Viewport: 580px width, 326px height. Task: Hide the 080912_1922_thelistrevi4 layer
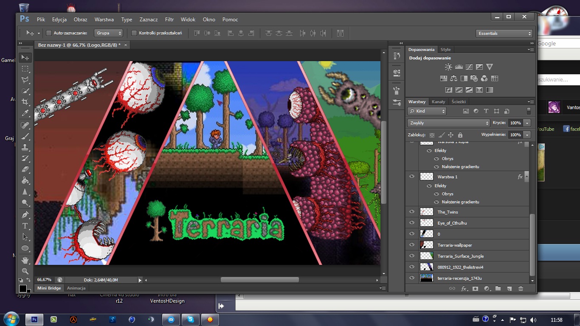411,267
